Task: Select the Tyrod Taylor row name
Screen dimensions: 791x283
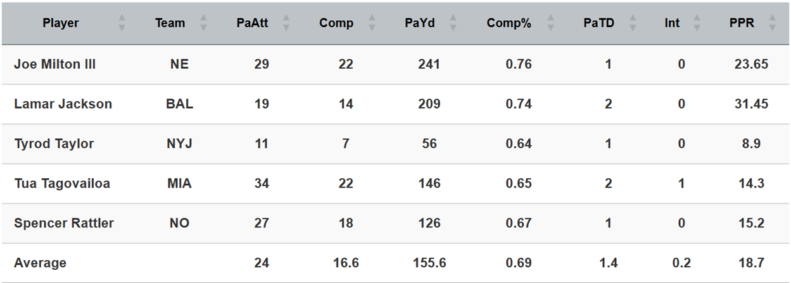Action: 54,144
